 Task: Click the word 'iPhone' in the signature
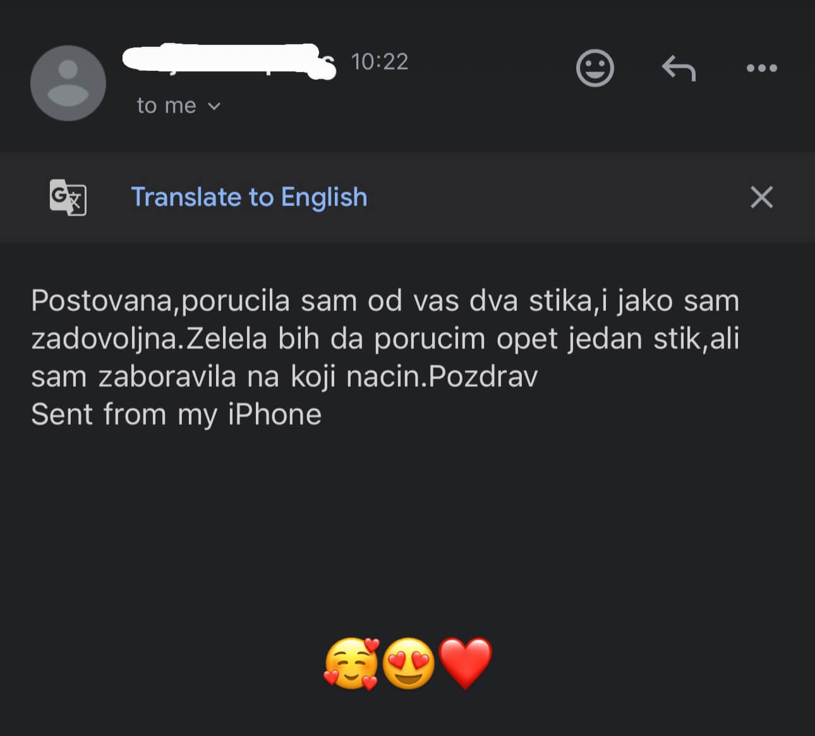(274, 414)
